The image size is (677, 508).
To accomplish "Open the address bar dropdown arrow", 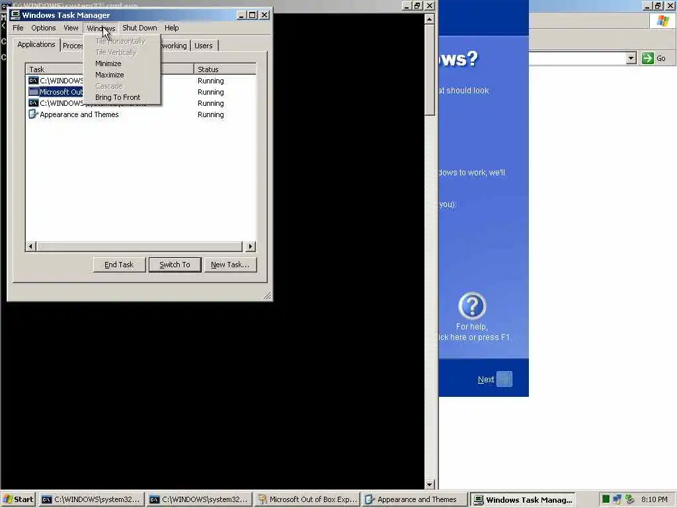I will (x=631, y=58).
